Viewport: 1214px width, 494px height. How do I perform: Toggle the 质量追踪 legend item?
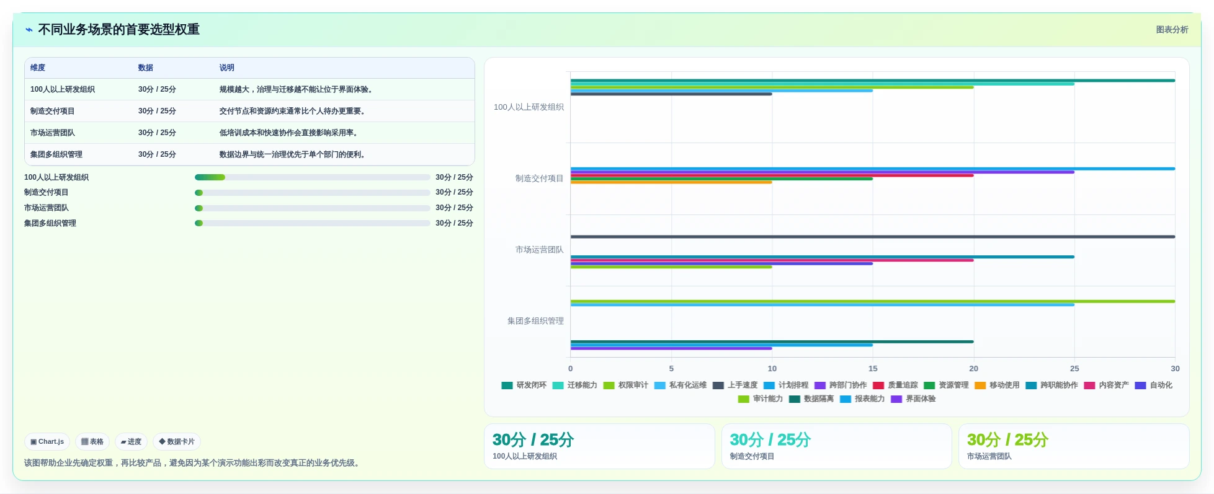[x=895, y=386]
